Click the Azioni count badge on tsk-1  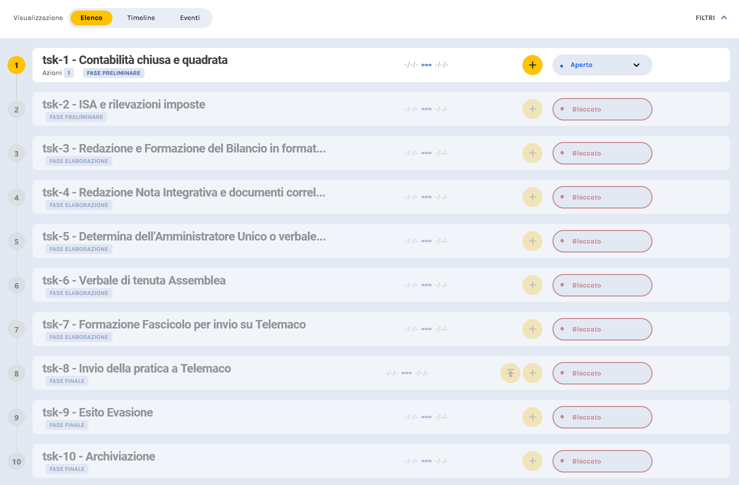point(68,73)
